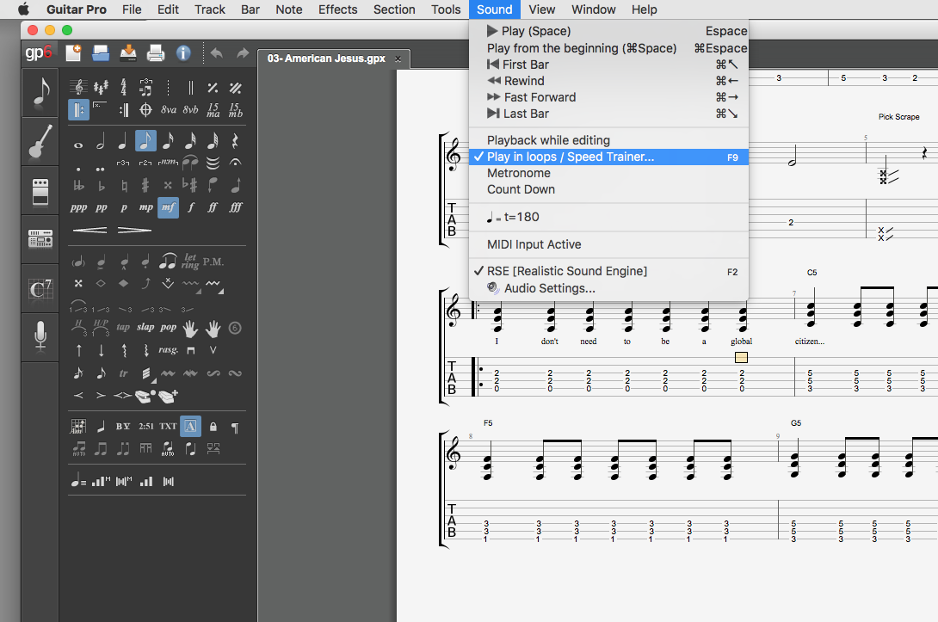Open the Sound menu

coord(494,9)
